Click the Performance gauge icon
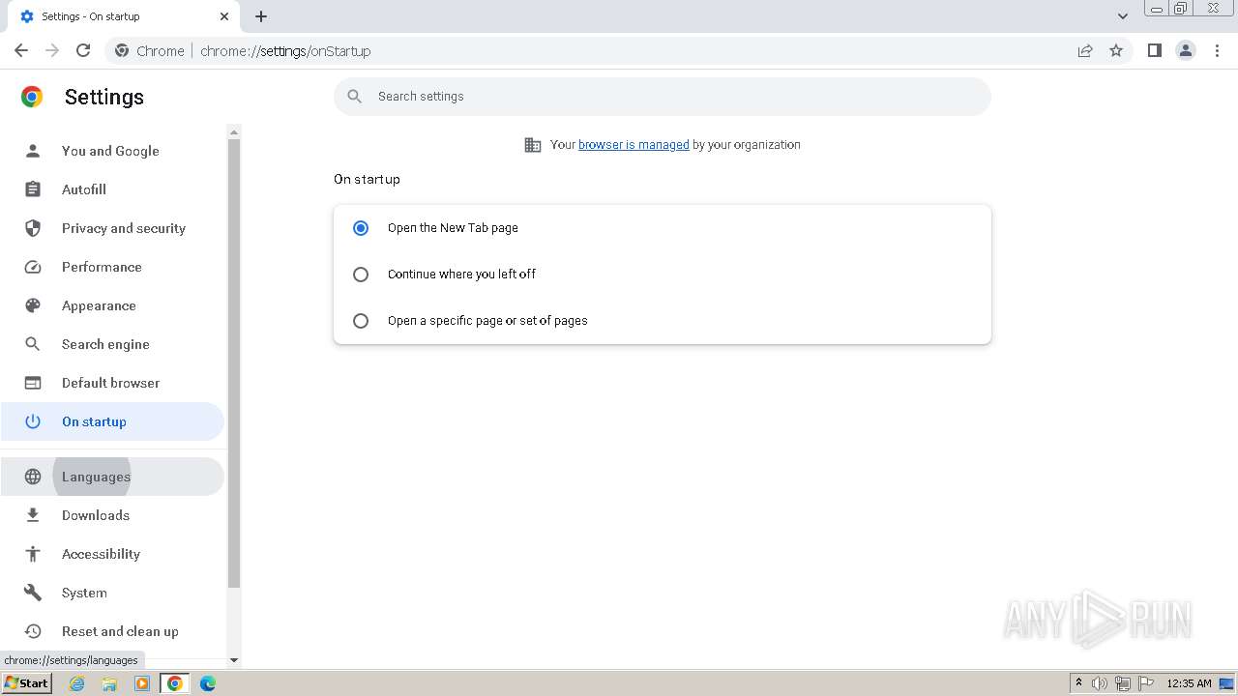The height and width of the screenshot is (696, 1238). coord(33,267)
